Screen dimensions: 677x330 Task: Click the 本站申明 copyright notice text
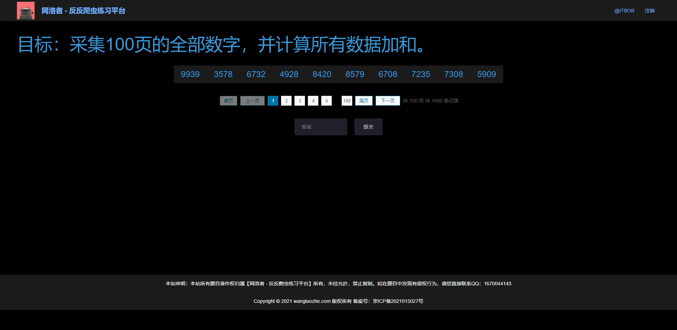[x=338, y=284]
